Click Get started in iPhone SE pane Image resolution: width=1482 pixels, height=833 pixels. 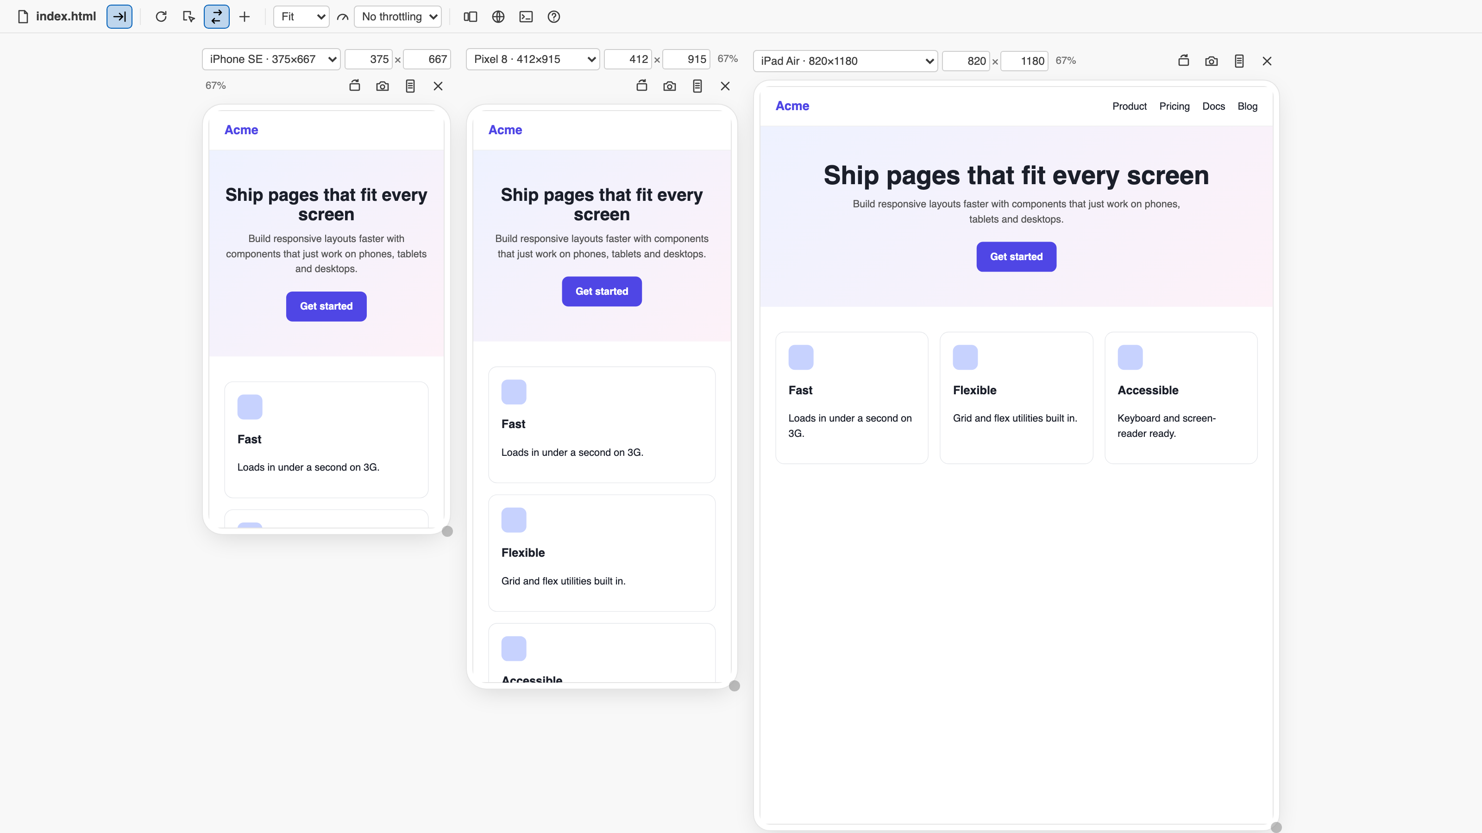[326, 306]
